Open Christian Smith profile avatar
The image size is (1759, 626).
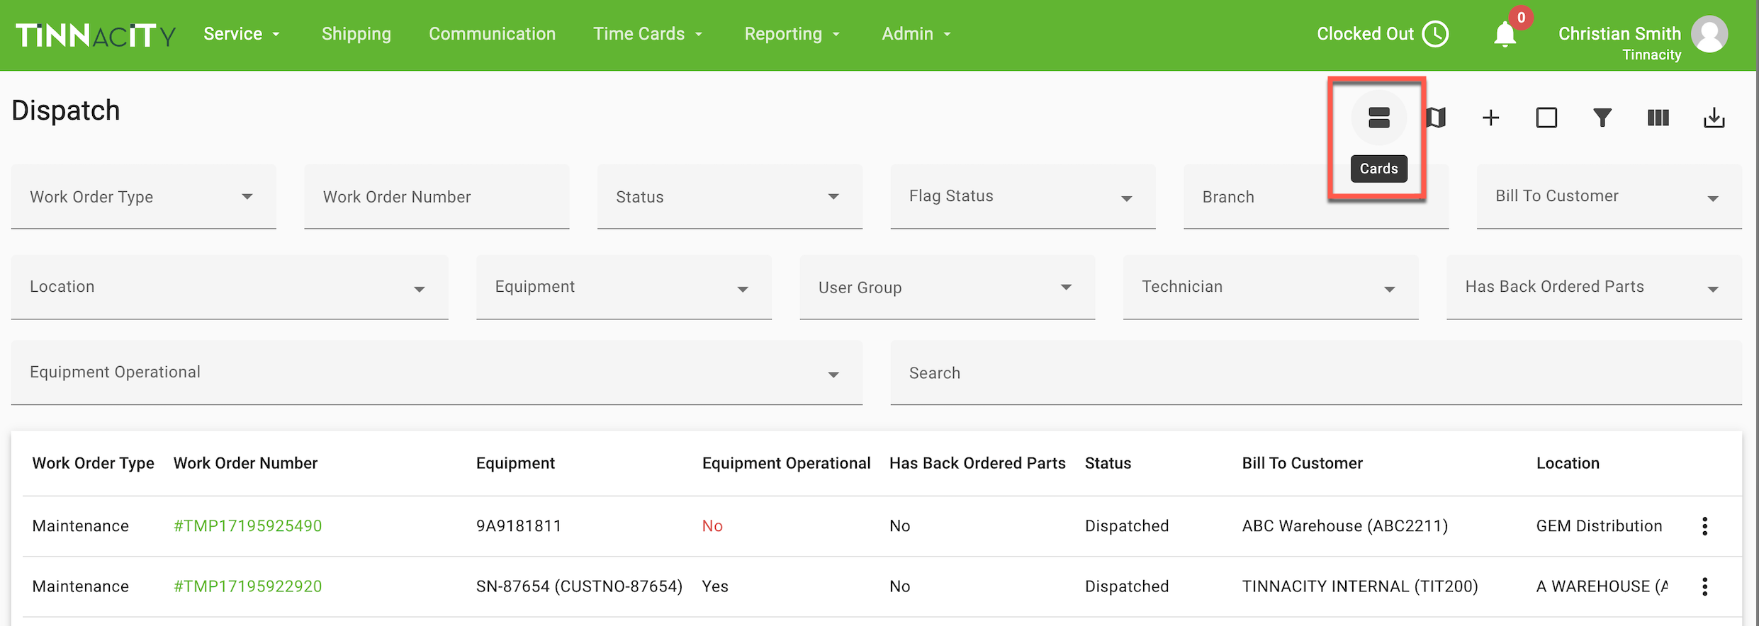1709,34
